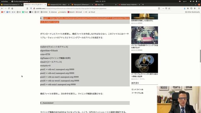The image size is (201, 113).
Task: Open the ビットコイン category link
Action: pyautogui.click(x=137, y=89)
